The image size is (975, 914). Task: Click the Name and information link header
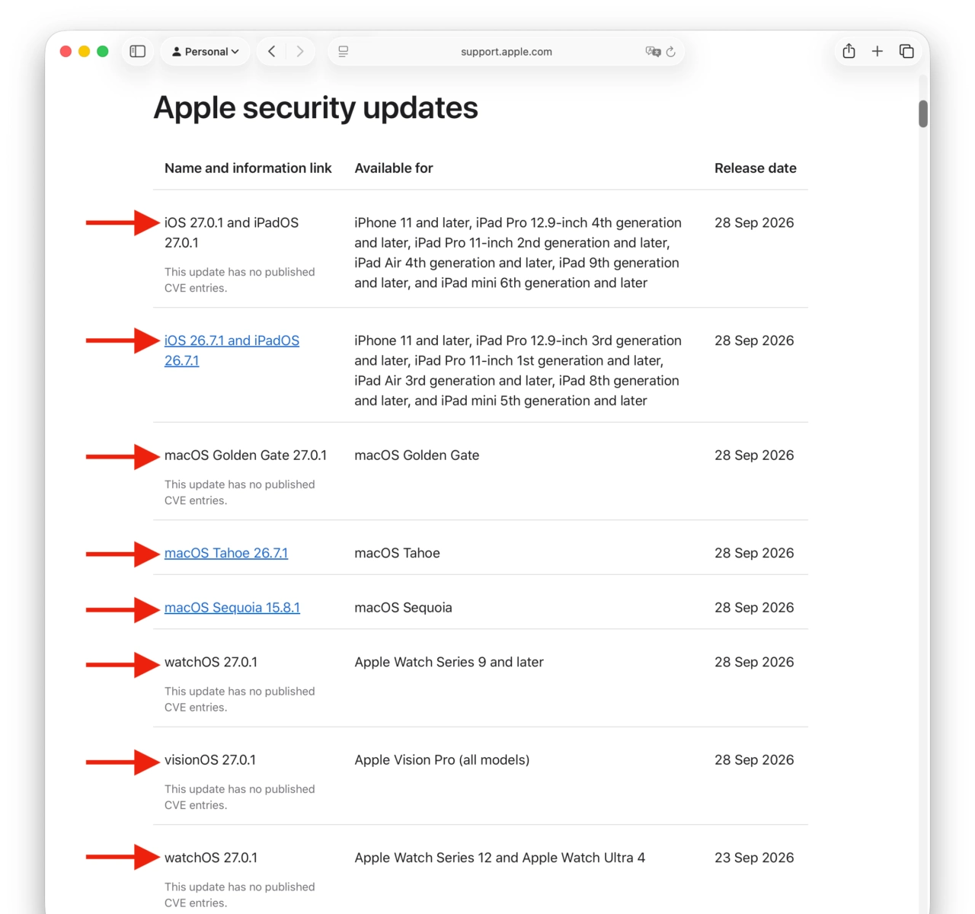(x=248, y=168)
